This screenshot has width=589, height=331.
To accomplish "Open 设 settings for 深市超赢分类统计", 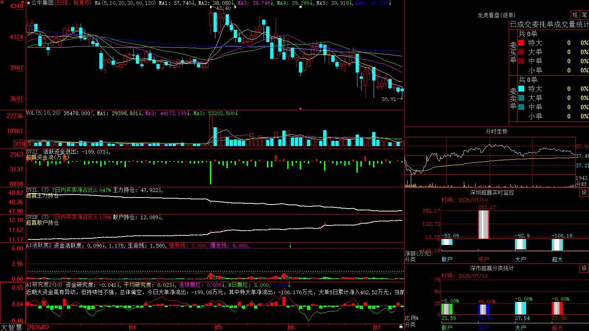I will [x=584, y=268].
